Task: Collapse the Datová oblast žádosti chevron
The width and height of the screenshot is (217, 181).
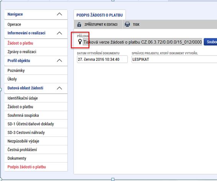Action: point(59,88)
